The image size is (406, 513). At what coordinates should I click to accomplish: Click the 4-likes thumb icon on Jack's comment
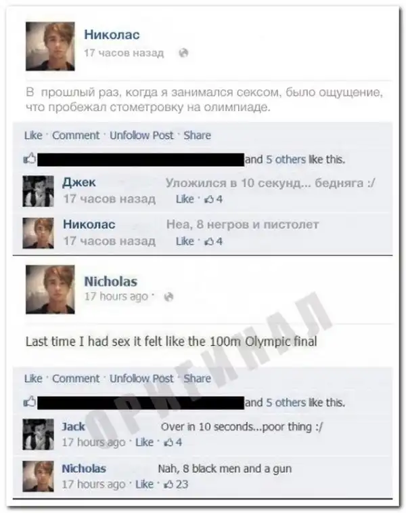[x=168, y=443]
